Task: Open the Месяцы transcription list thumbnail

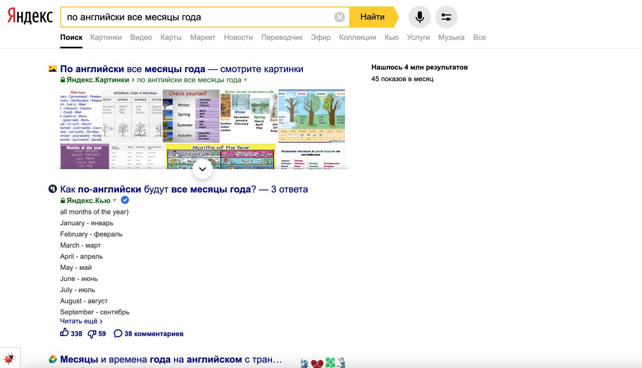Action: click(x=81, y=116)
